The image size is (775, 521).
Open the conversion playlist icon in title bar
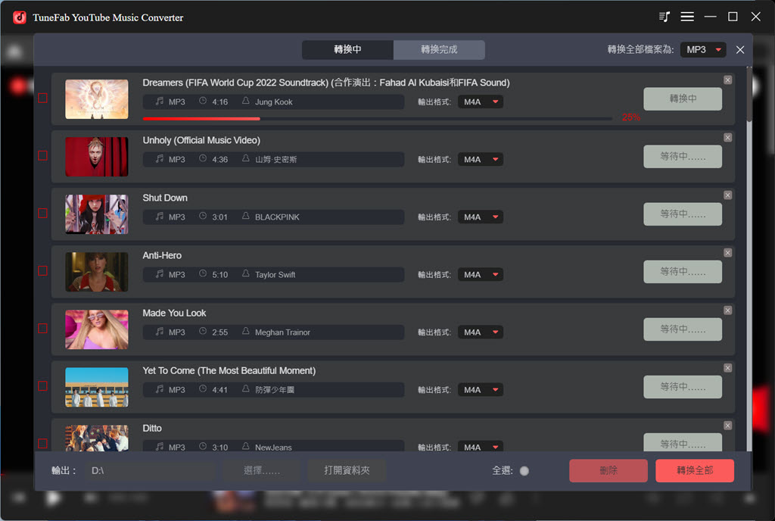click(665, 17)
